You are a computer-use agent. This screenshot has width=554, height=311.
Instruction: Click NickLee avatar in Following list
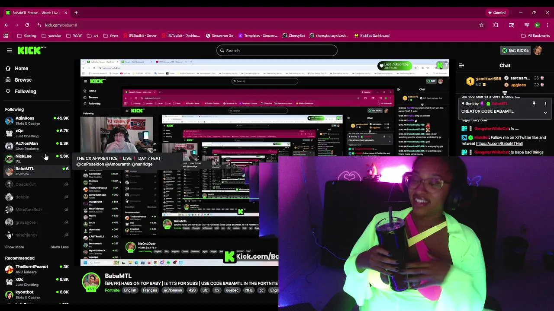tap(9, 159)
